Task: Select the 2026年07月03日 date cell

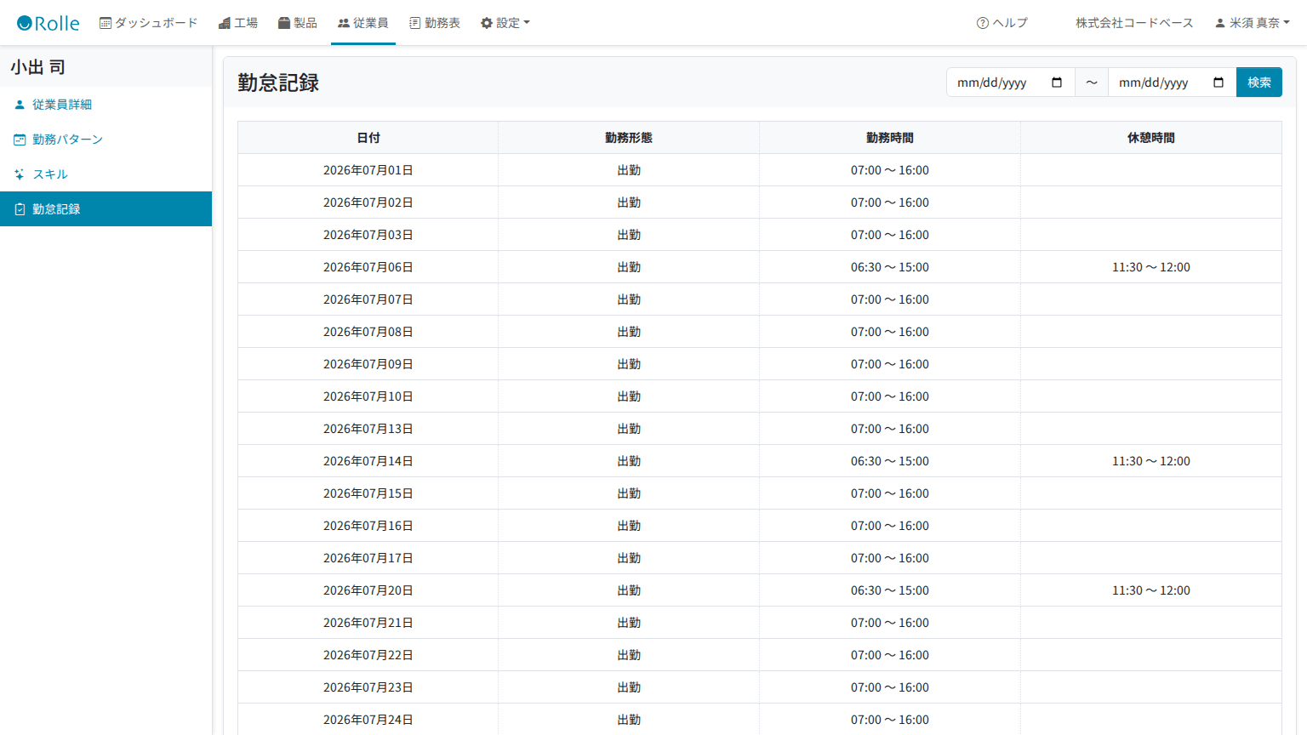Action: click(368, 235)
